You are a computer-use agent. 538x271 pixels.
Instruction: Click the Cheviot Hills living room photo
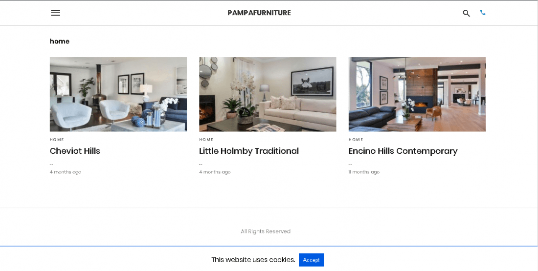118,94
